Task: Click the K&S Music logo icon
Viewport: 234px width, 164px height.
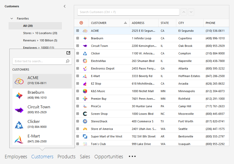Action: (85, 91)
